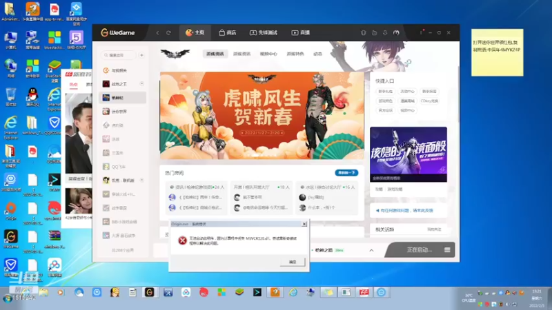
Task: Open the 虎啸风生贺新春 banner
Action: pyautogui.click(x=262, y=116)
